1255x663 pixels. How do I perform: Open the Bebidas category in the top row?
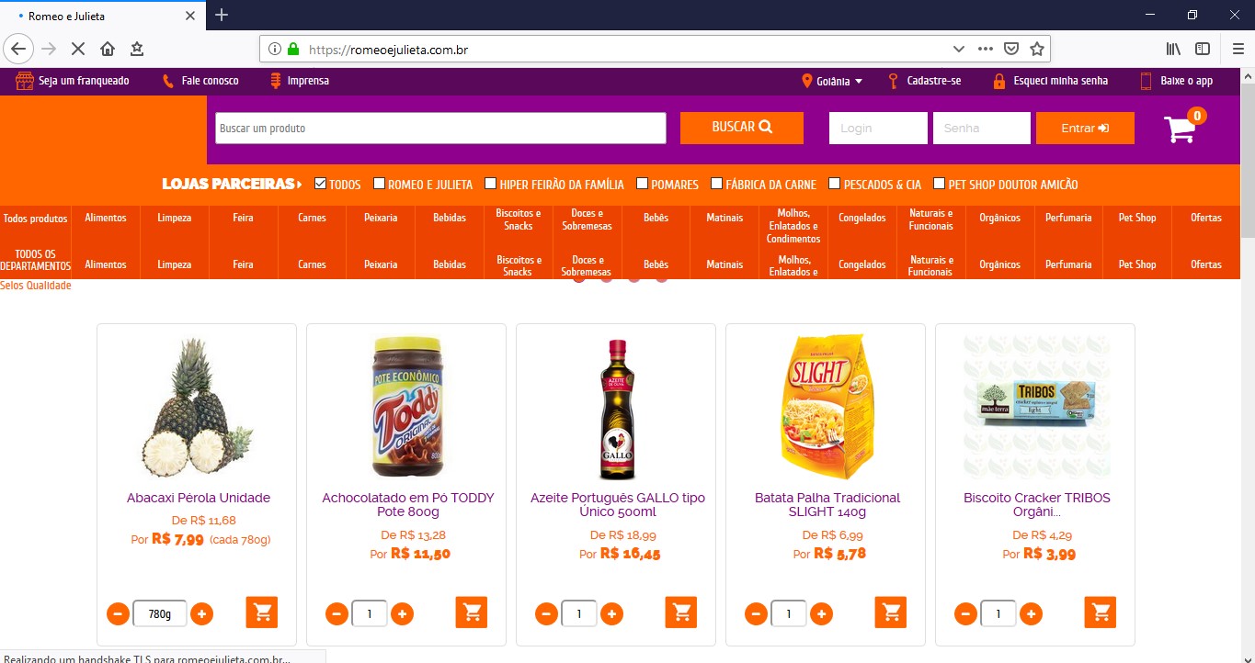450,218
